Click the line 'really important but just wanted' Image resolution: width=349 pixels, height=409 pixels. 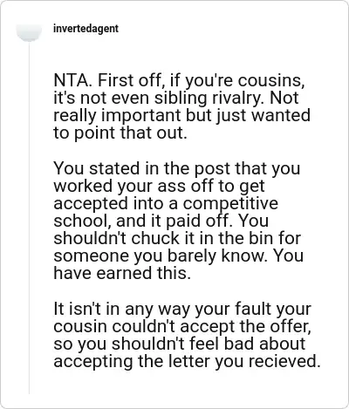(x=181, y=115)
